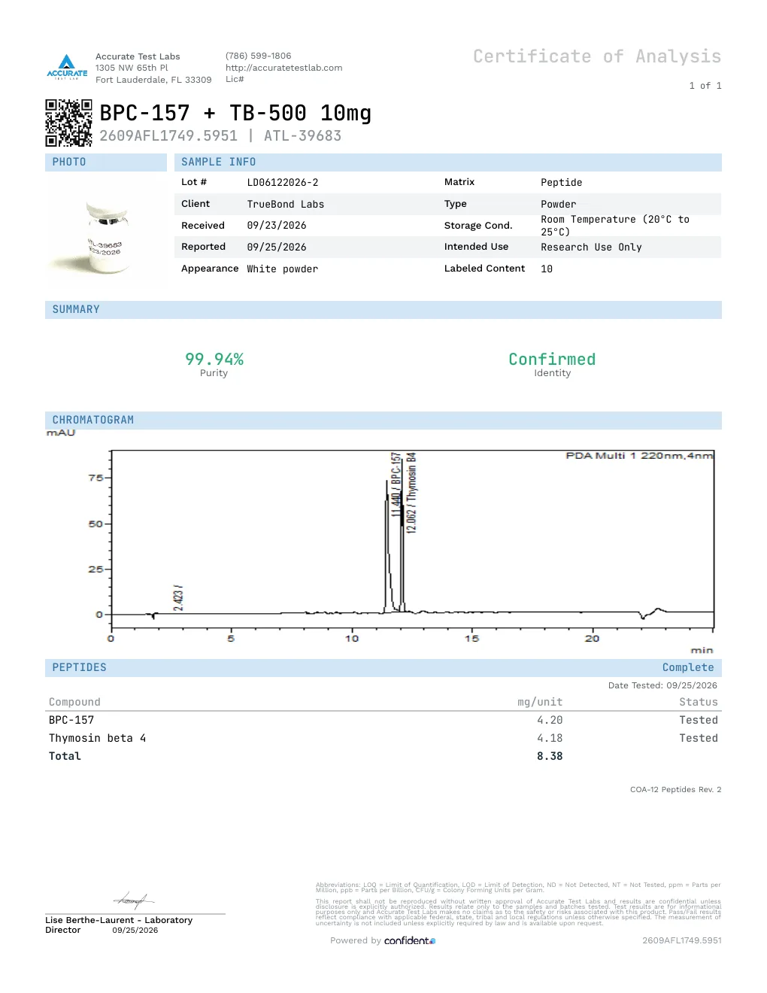
Task: Open the 'Powered by confident' logo link
Action: pos(383,941)
